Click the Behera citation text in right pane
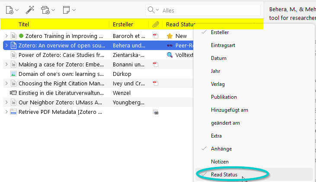316x182 pixels. pyautogui.click(x=292, y=13)
